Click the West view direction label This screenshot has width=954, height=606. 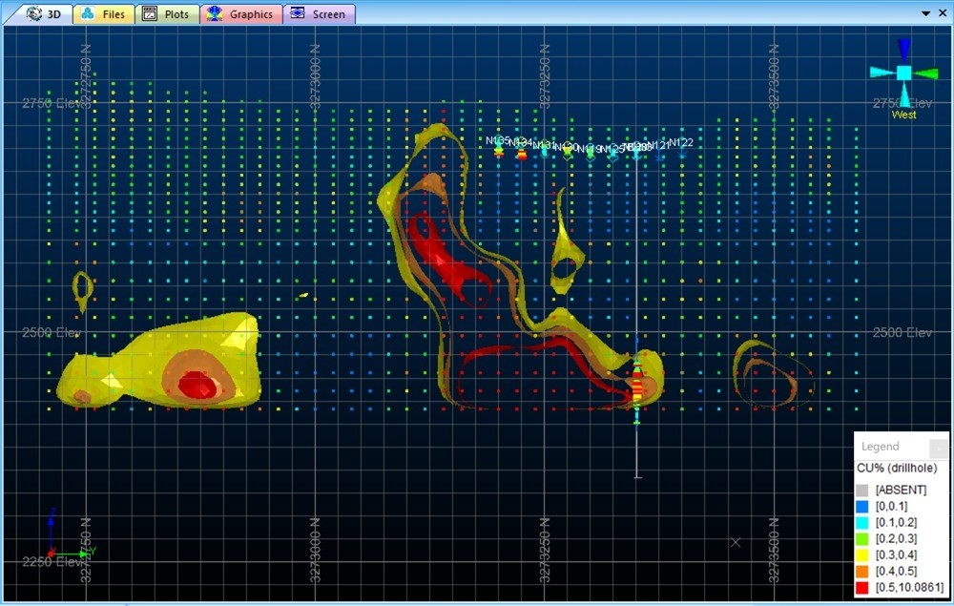903,115
